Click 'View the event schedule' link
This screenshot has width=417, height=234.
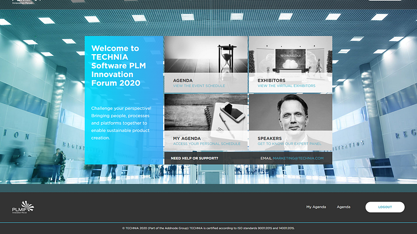point(199,86)
